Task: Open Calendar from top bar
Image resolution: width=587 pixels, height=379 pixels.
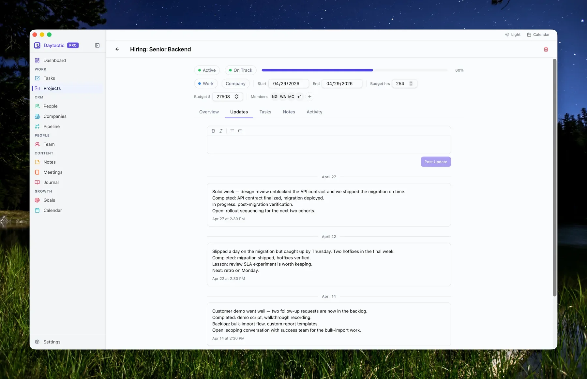Action: coord(538,35)
